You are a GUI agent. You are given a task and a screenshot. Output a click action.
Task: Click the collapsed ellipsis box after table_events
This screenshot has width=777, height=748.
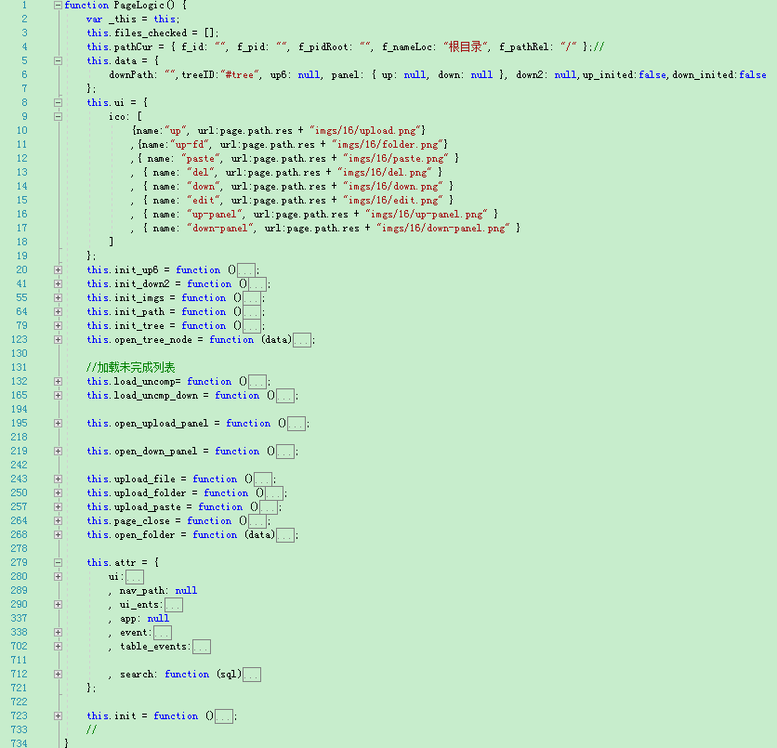click(x=201, y=647)
